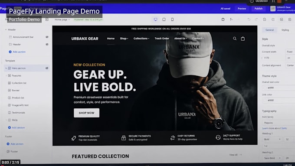Select Image with text section

tap(20, 105)
